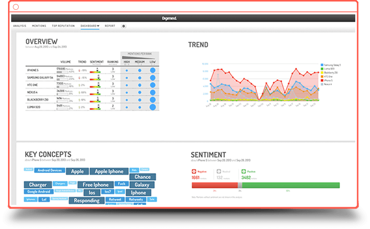Click the Galaxy concept tag
Viewport: 370px width, 229px height.
142,184
